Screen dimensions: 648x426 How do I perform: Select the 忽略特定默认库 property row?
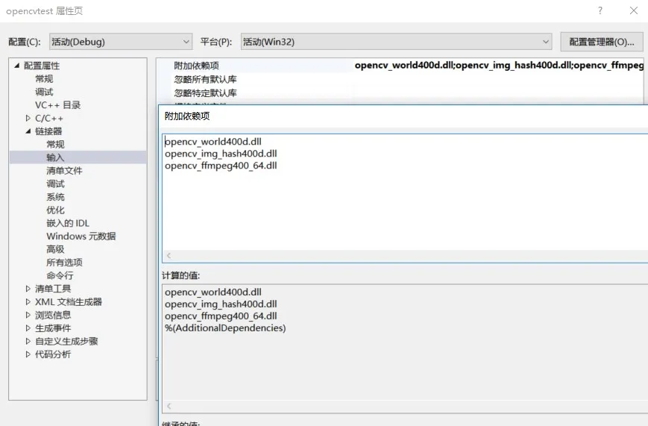(x=400, y=93)
